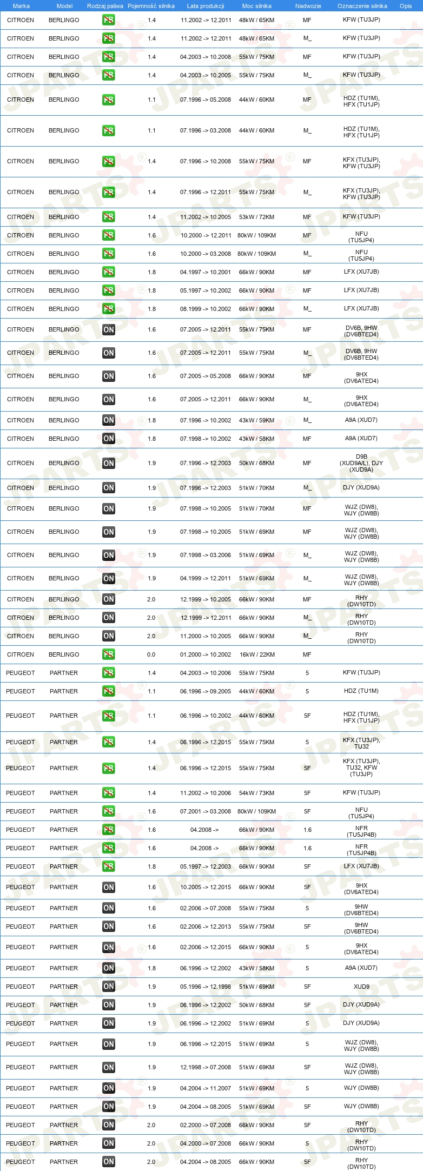Click ON icon in Partner 02.2006 -> 07.2008 row
Viewport: 423px width, 1171px height.
coord(109,908)
